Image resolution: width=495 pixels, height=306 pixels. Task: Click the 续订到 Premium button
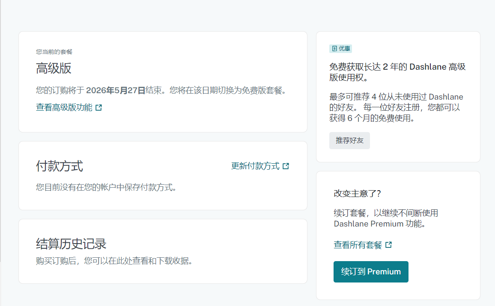click(371, 272)
